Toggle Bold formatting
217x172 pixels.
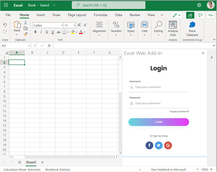[36, 32]
